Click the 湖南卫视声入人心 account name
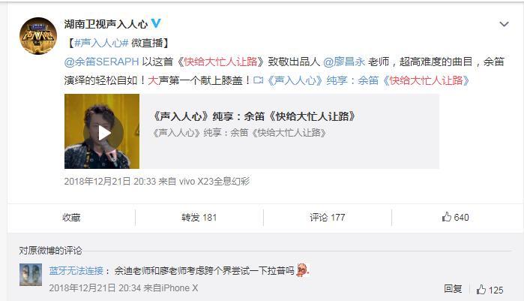This screenshot has height=301, width=524. tap(106, 24)
